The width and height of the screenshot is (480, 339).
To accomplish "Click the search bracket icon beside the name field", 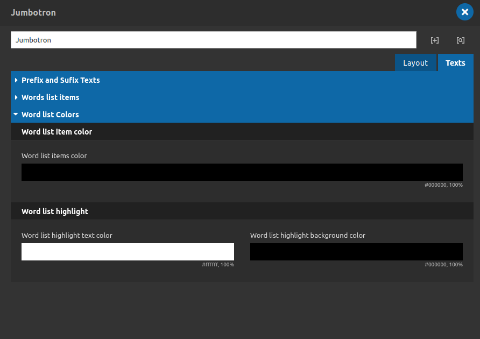I will (x=461, y=40).
